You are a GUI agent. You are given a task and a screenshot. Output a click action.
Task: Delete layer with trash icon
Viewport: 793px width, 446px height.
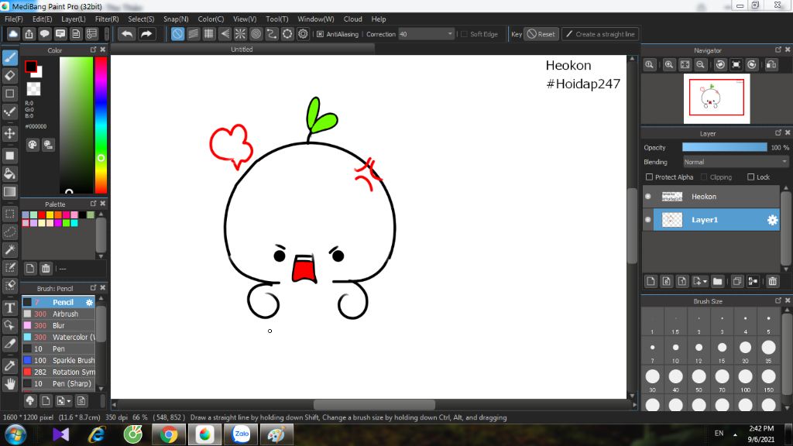click(x=772, y=281)
